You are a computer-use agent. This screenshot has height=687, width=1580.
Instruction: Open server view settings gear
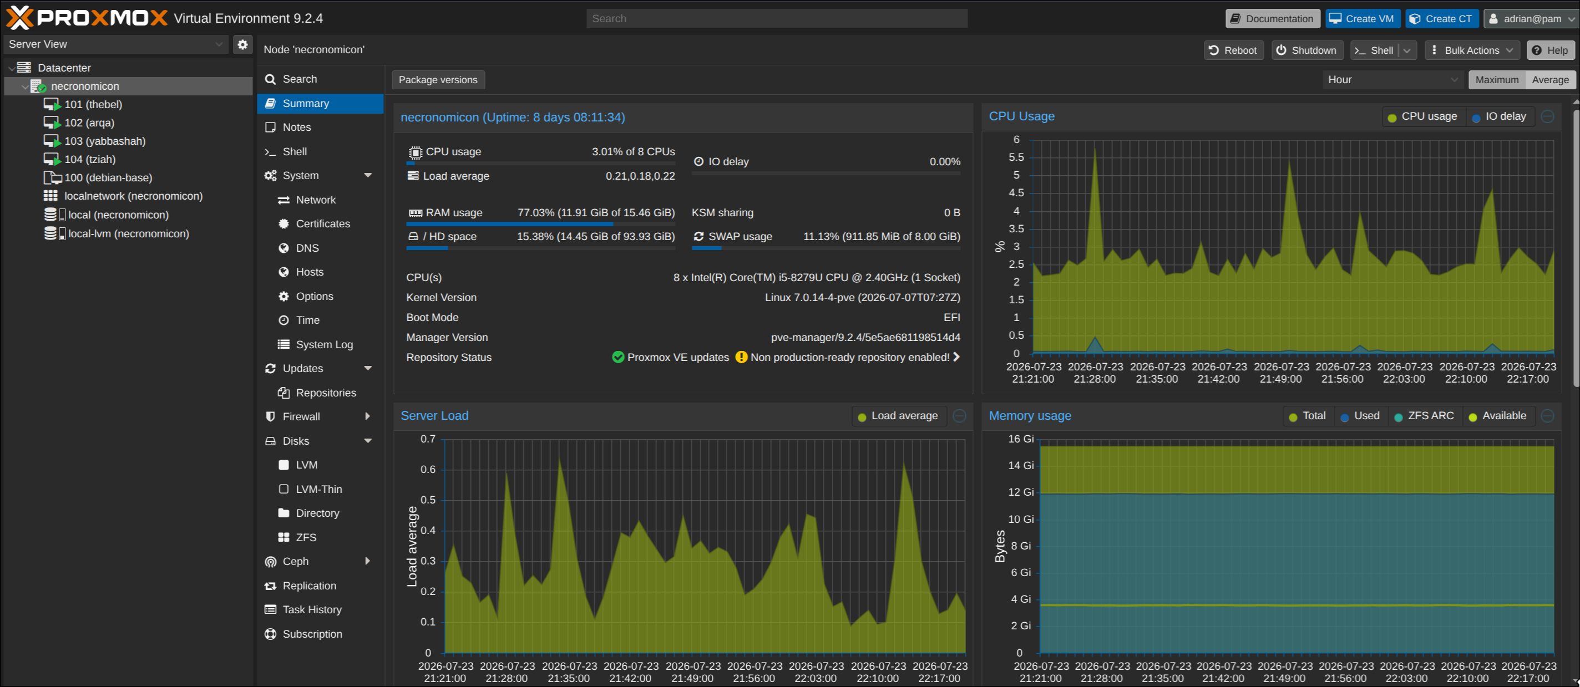pos(242,44)
